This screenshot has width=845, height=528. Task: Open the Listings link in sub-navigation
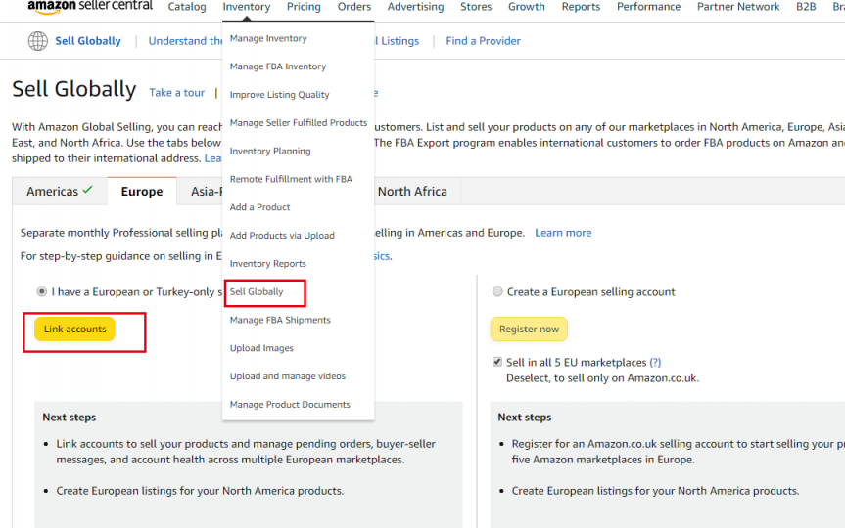pos(399,41)
